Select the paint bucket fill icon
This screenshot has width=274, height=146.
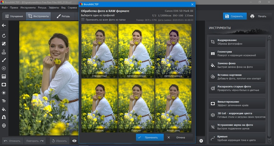pyautogui.click(x=4, y=109)
